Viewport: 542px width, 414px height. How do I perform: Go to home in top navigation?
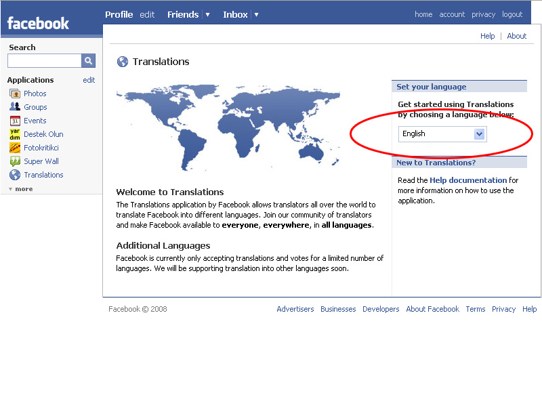[423, 14]
